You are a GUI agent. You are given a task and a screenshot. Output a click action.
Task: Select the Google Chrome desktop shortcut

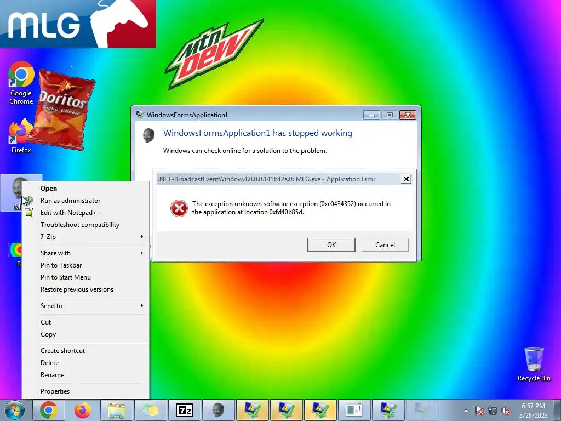pos(21,83)
